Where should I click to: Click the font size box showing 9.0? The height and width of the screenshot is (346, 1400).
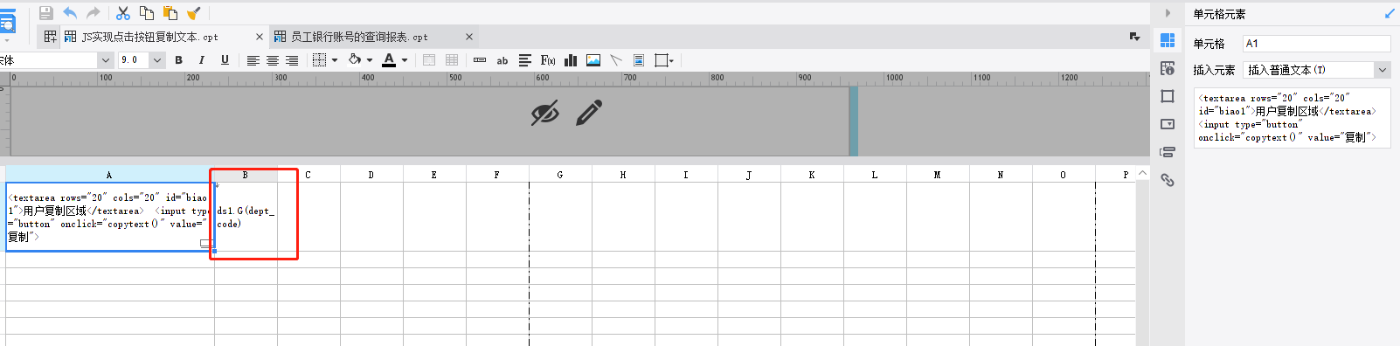(134, 60)
